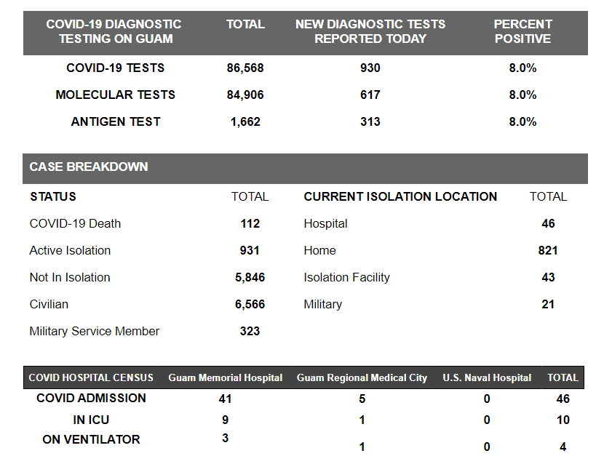The image size is (596, 464).
Task: Select Guam Memorial Hospital ICU count 9
Action: (x=226, y=420)
